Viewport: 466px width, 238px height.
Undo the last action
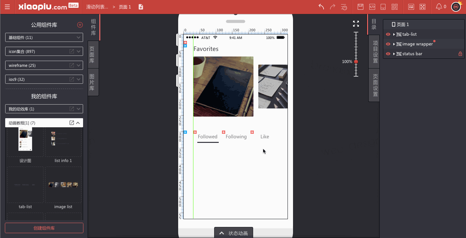coord(321,7)
